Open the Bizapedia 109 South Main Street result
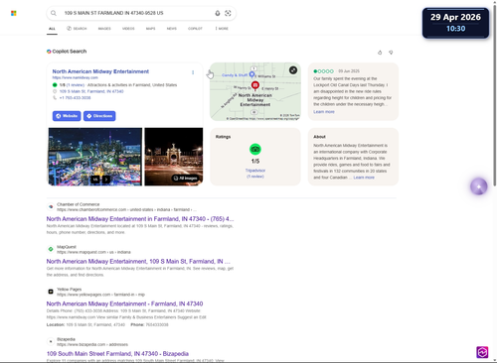The width and height of the screenshot is (497, 363). pyautogui.click(x=117, y=354)
